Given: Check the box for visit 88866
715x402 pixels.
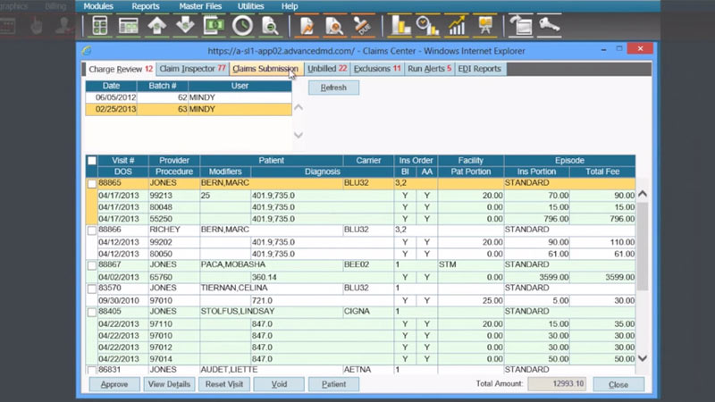Looking at the screenshot, I should [92, 230].
